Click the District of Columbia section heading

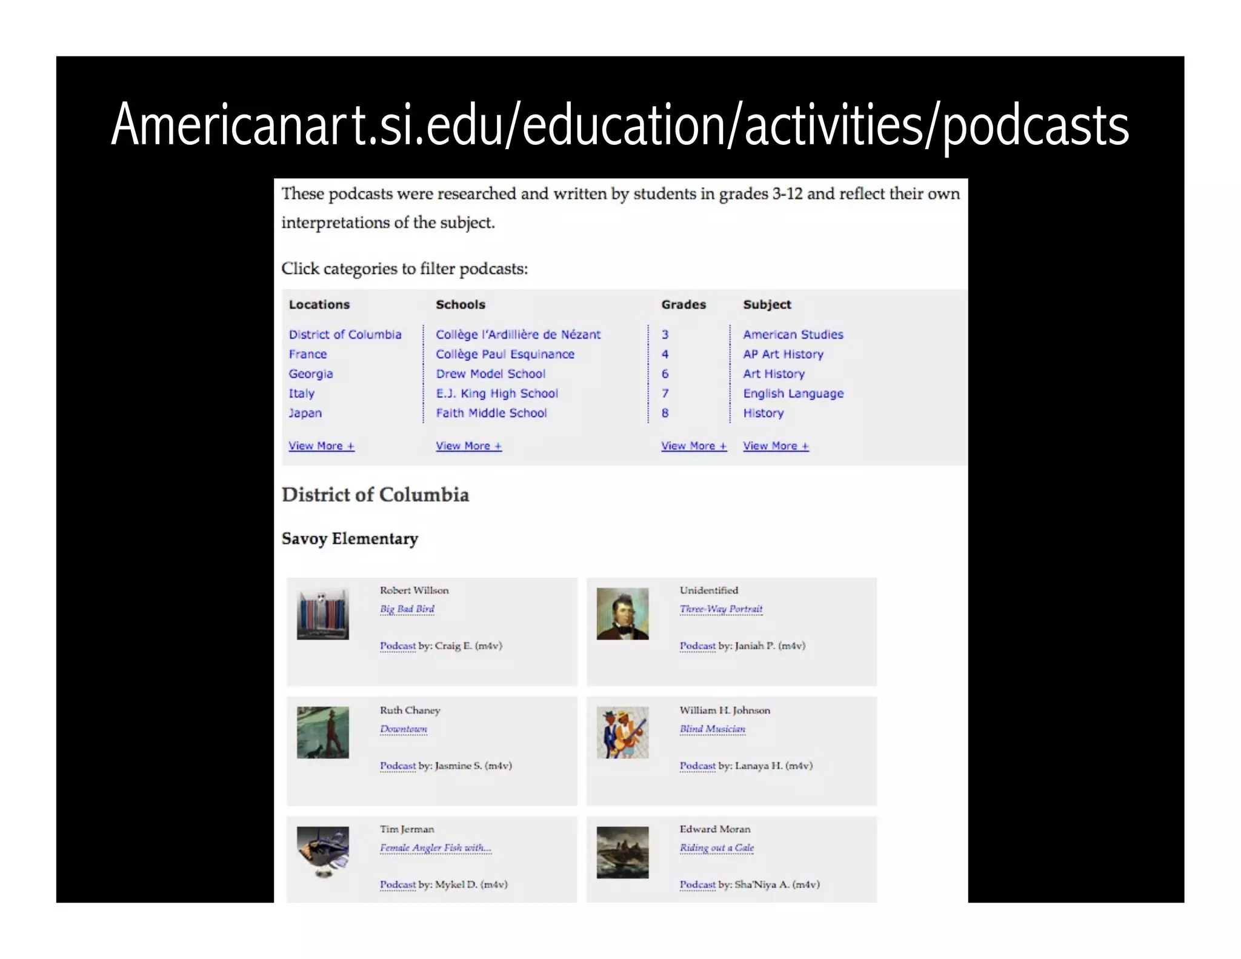point(376,495)
